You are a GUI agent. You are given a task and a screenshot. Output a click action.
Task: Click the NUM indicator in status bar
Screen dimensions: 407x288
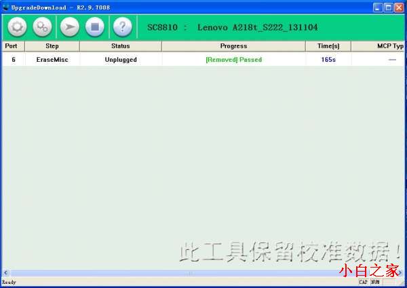pyautogui.click(x=375, y=282)
